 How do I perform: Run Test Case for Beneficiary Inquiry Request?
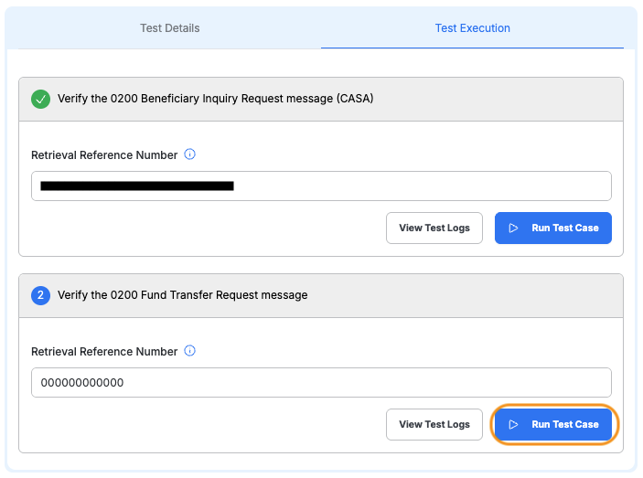[x=553, y=228]
